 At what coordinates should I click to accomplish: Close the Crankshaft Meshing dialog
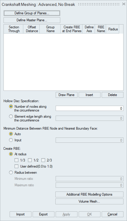click(124, 4)
